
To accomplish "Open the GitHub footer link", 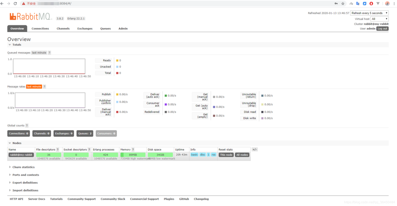I will (x=184, y=199).
